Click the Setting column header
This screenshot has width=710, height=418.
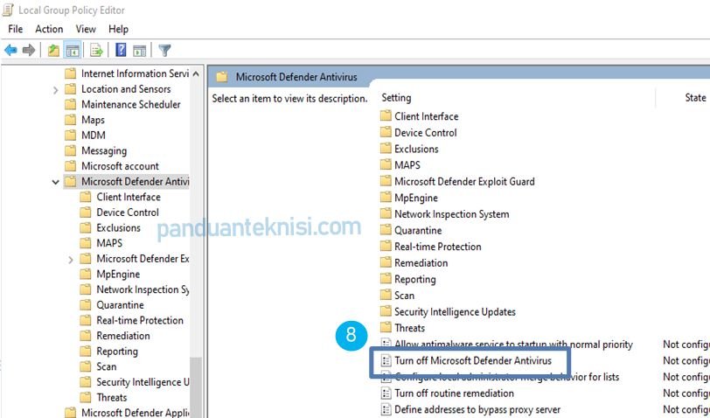pyautogui.click(x=396, y=98)
